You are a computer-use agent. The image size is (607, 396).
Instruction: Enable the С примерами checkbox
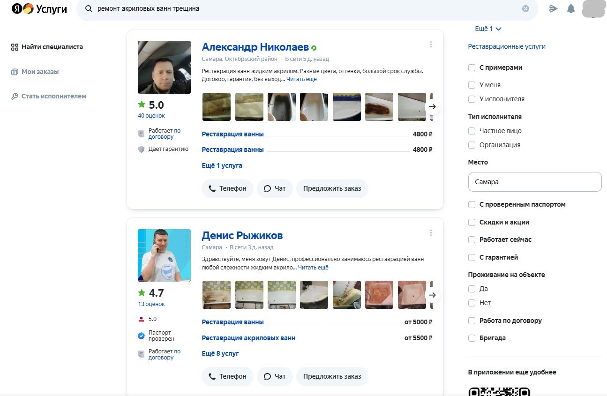(x=472, y=68)
